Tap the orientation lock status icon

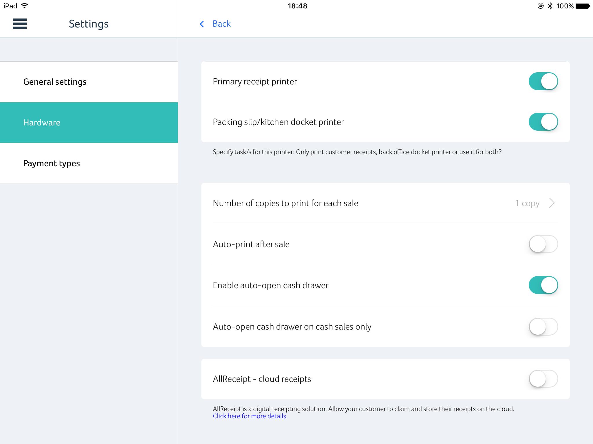click(x=540, y=6)
